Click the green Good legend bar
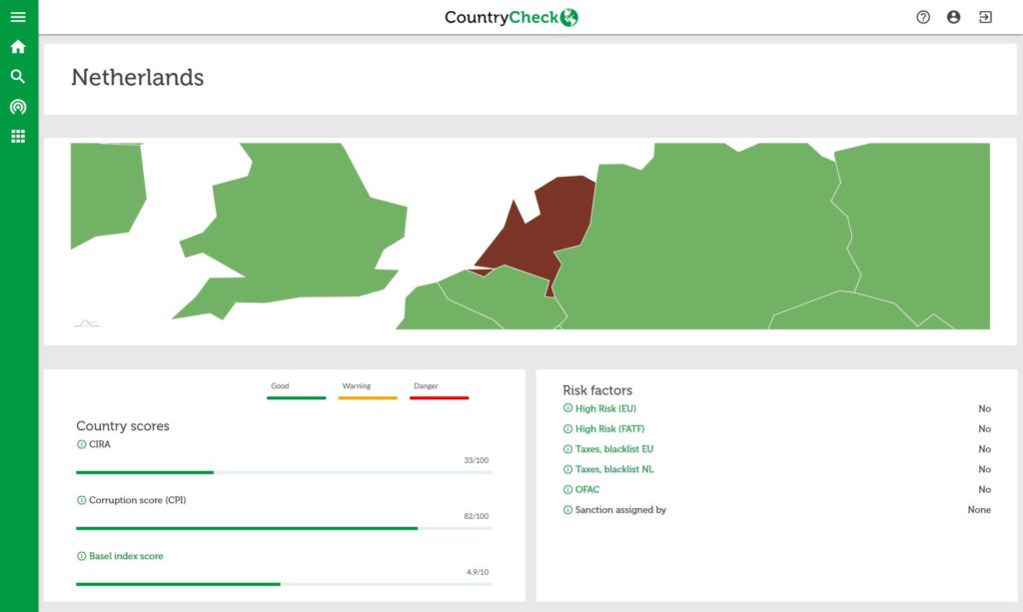1023x612 pixels. pos(296,397)
